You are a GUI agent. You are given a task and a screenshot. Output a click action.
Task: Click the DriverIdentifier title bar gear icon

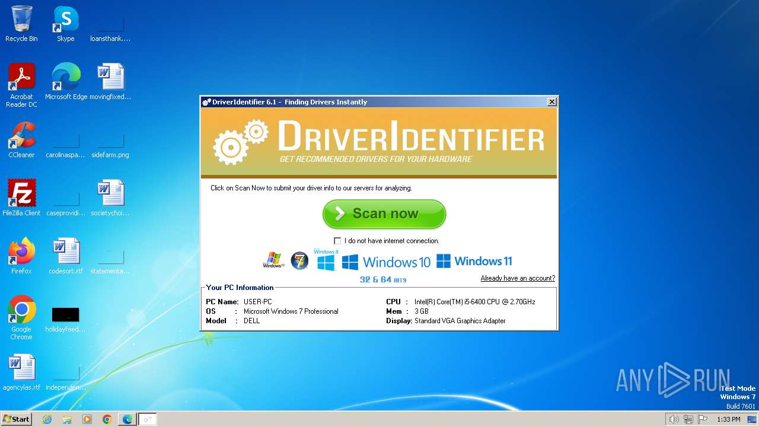[206, 102]
